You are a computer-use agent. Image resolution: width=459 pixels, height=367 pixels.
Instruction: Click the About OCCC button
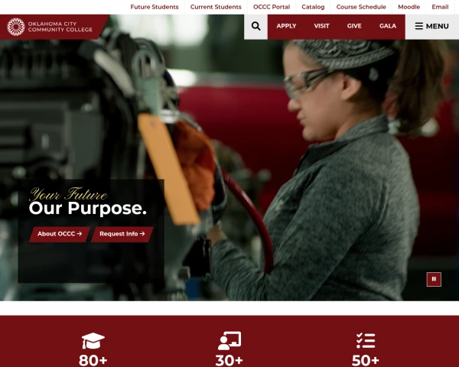pyautogui.click(x=60, y=234)
